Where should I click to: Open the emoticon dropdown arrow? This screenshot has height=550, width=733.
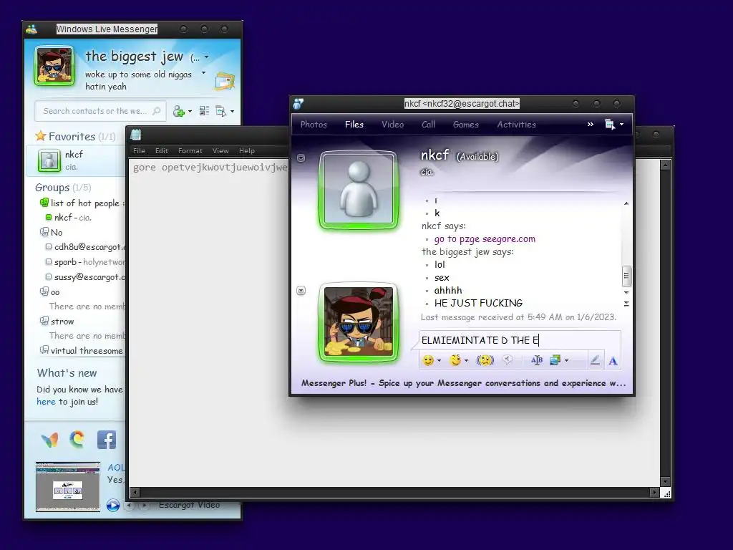tap(439, 361)
